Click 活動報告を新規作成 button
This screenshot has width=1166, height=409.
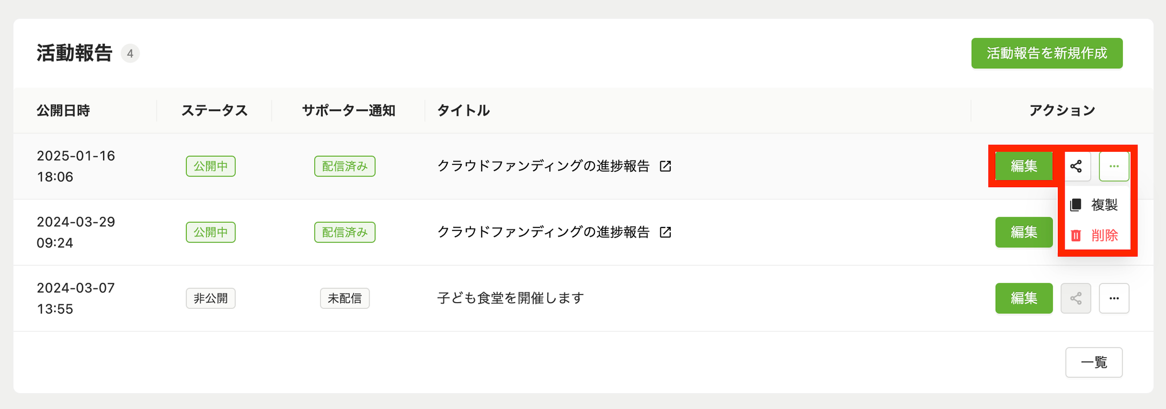[1046, 53]
